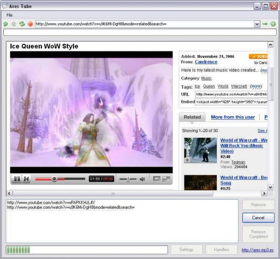
Task: Click the Ares Tube title bar icon
Action: click(x=5, y=6)
